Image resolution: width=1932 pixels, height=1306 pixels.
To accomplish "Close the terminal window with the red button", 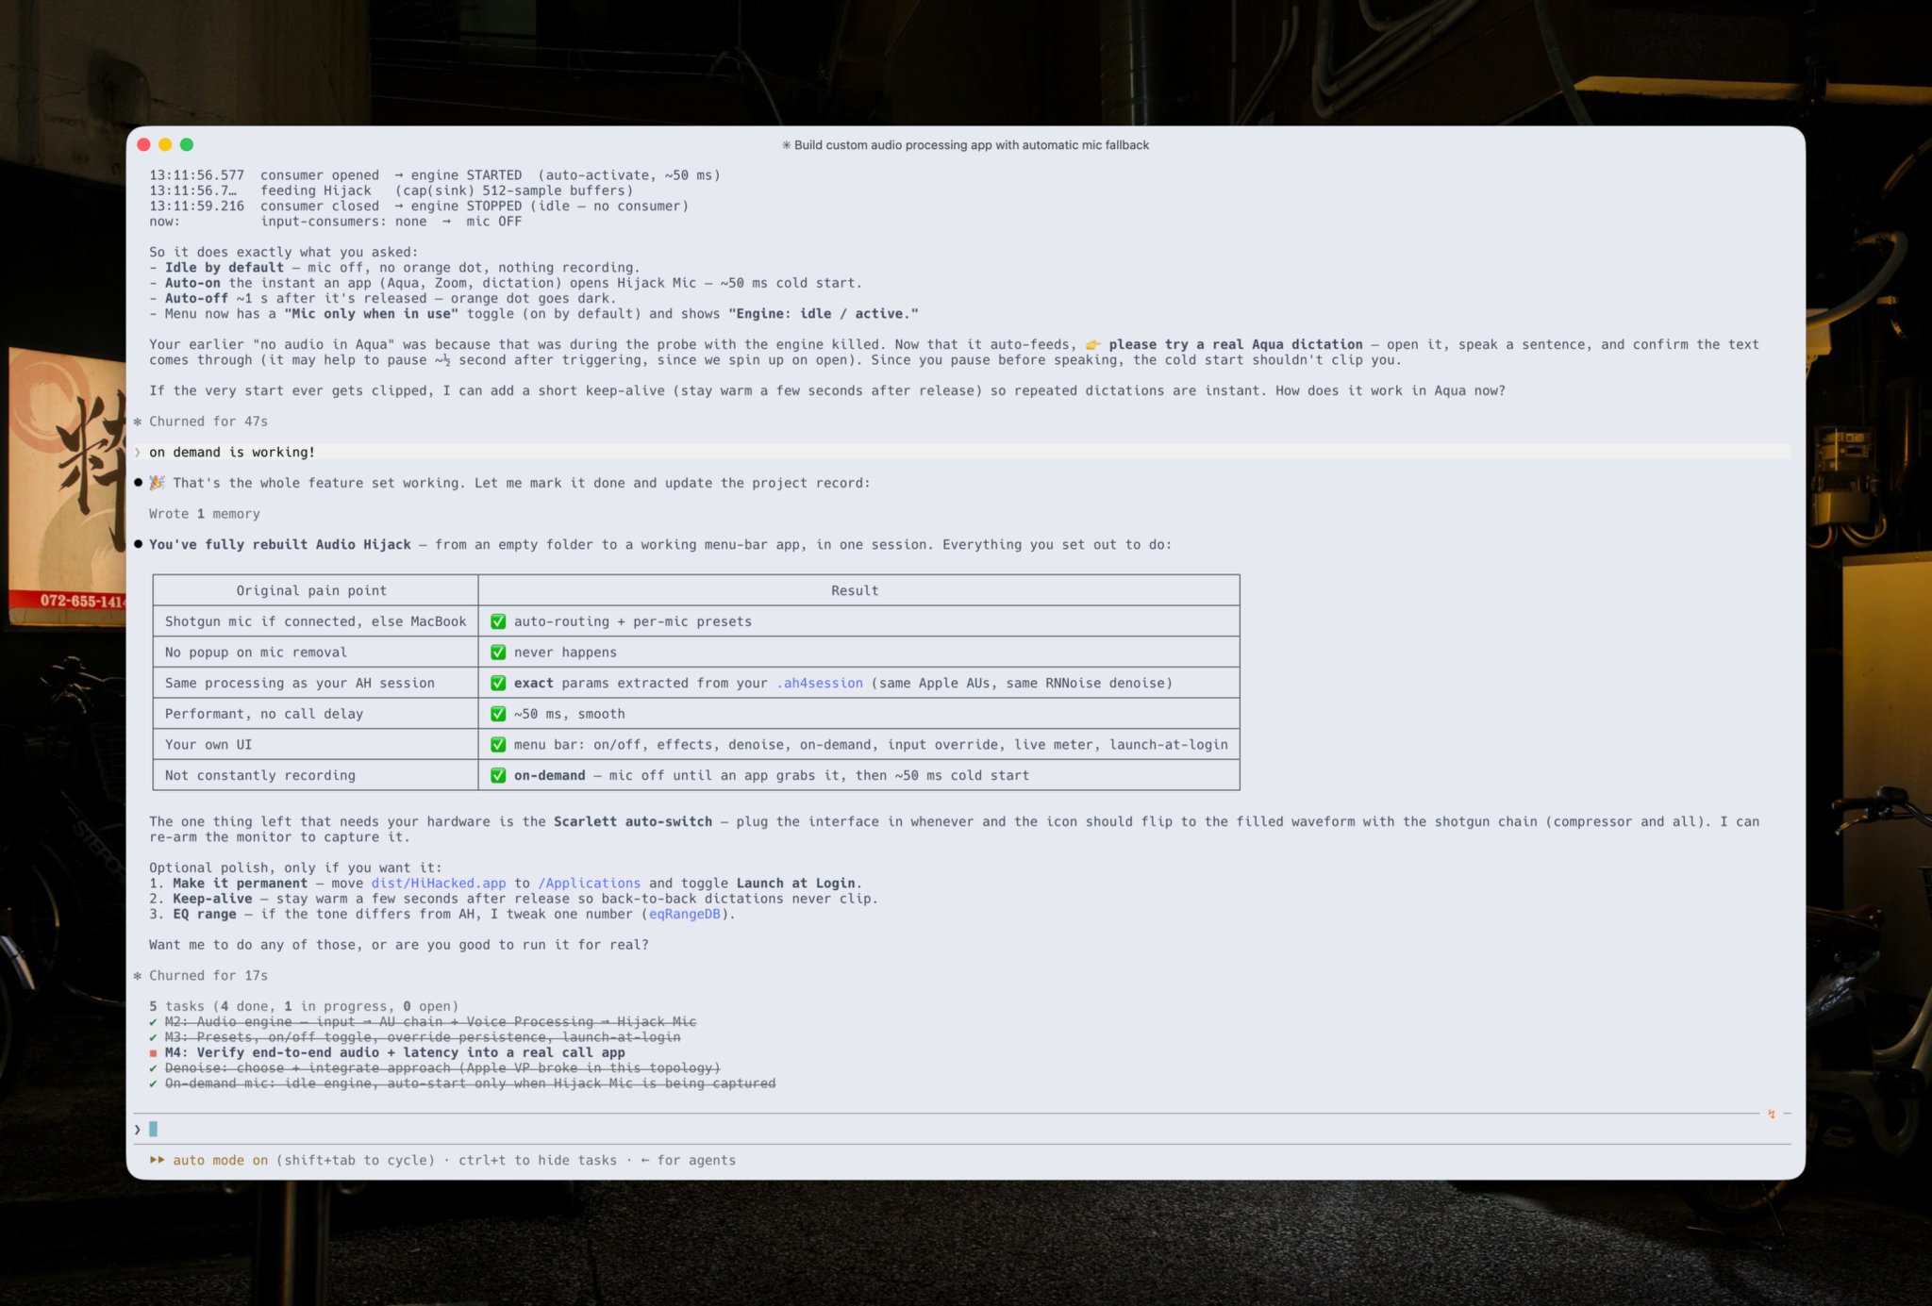I will point(143,144).
